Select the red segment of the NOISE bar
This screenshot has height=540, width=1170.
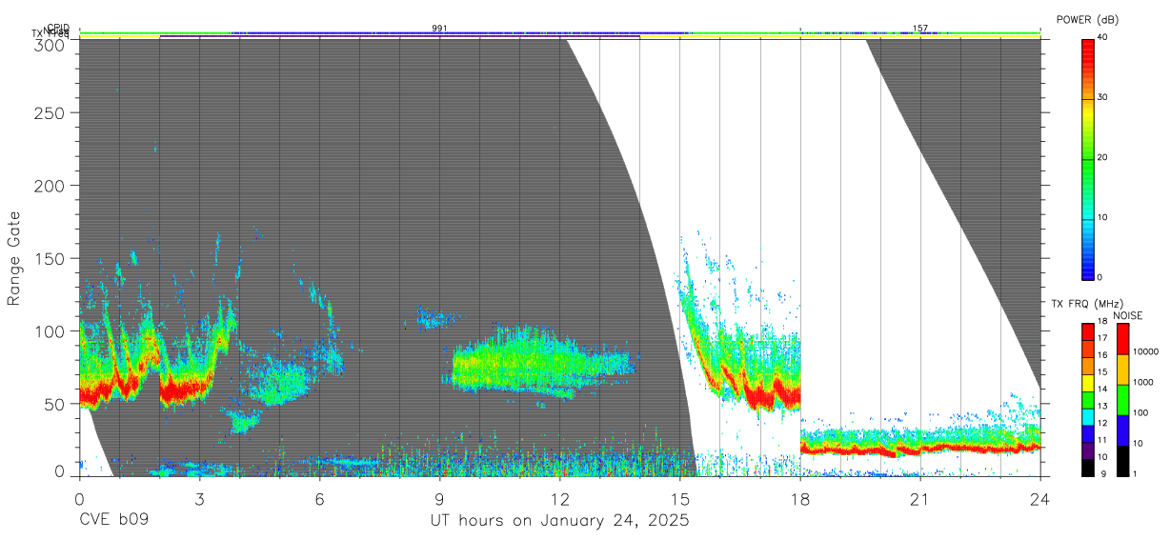click(1121, 338)
